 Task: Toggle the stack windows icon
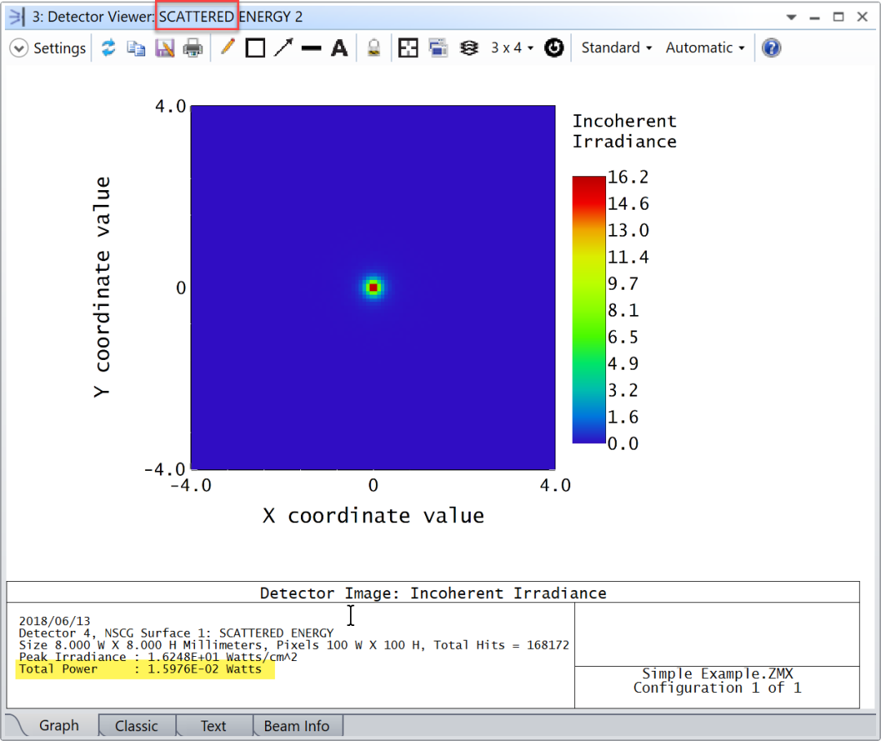tap(469, 47)
